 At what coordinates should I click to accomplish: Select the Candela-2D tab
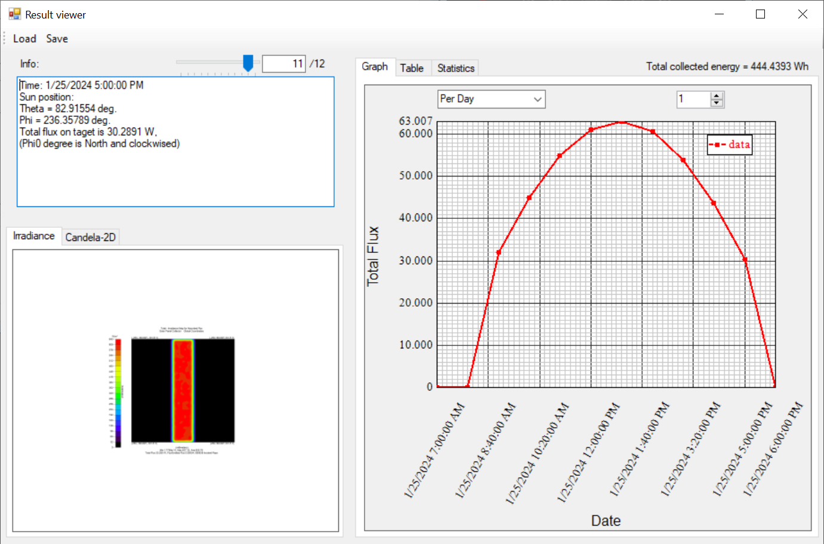pos(90,237)
